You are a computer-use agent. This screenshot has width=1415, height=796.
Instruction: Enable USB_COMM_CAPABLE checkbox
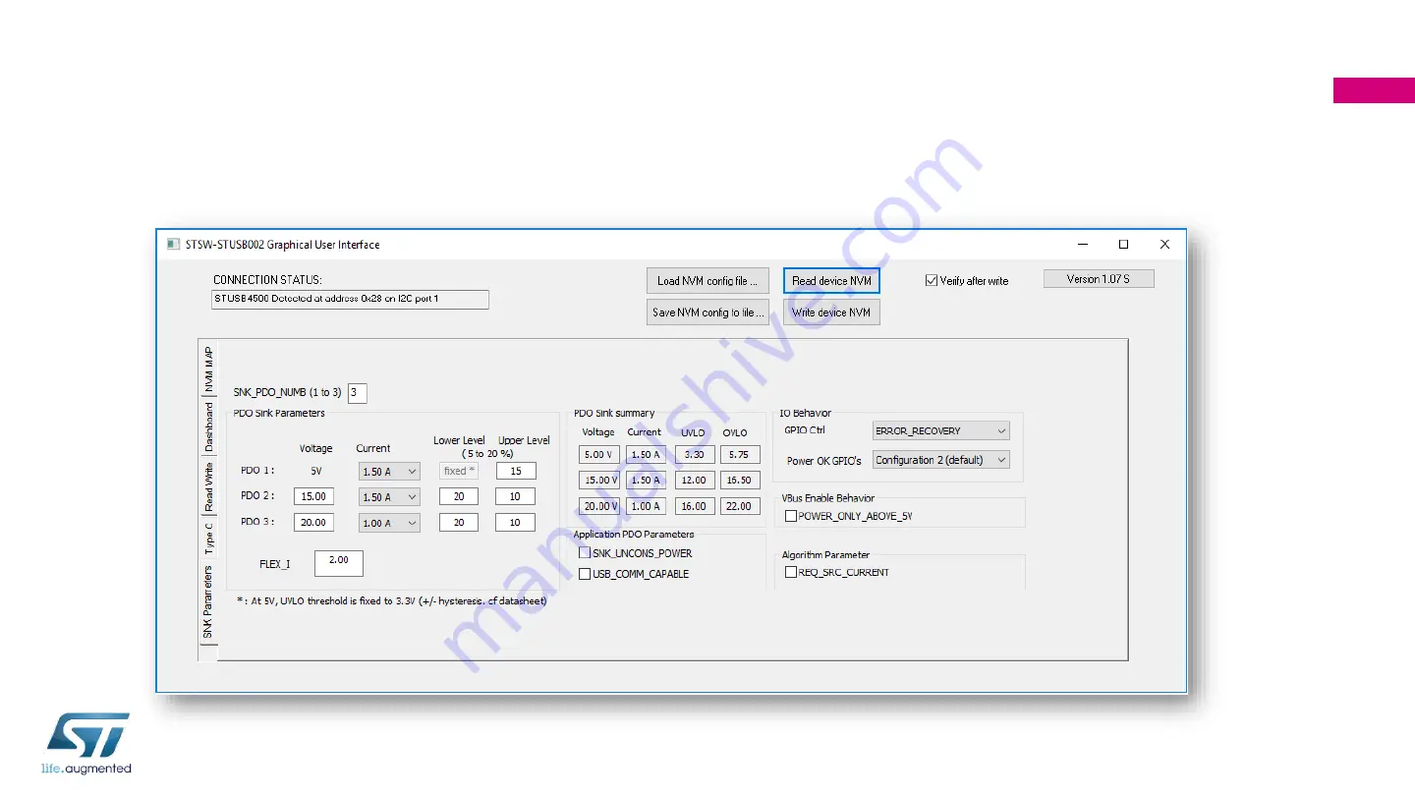click(585, 574)
